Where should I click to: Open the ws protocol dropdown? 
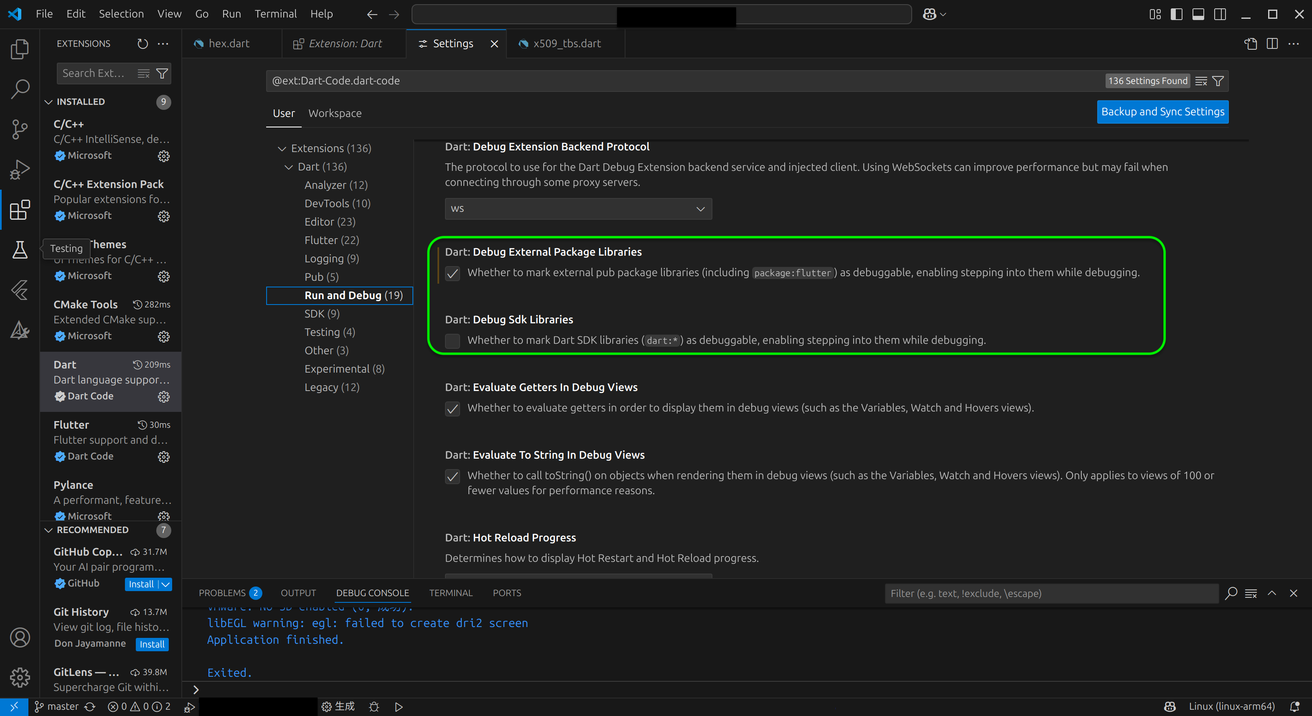578,209
